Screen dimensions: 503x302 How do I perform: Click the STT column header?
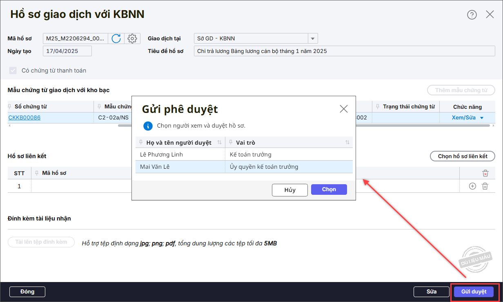(19, 173)
